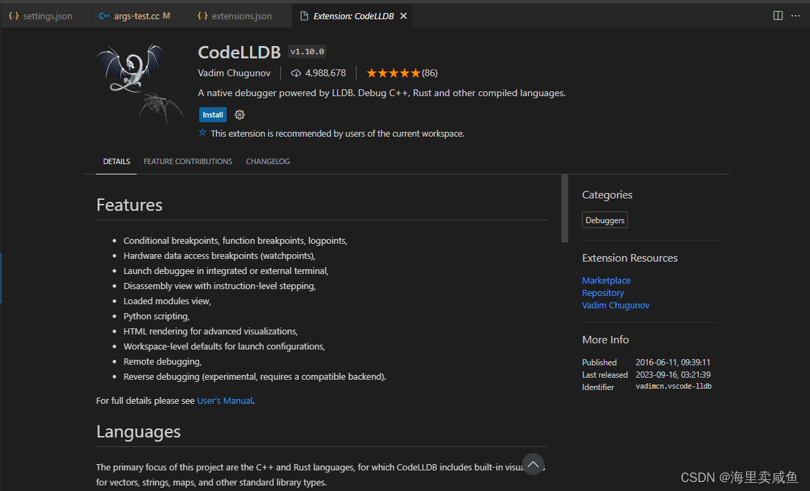Image resolution: width=810 pixels, height=491 pixels.
Task: Click the JSON icon on settings.json tab
Action: (13, 14)
